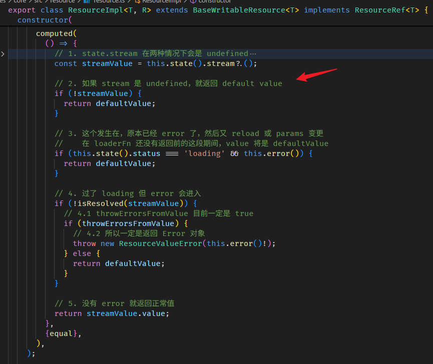Open the 'constructor' breadcrumb item
This screenshot has width=433, height=364.
(211, 1)
